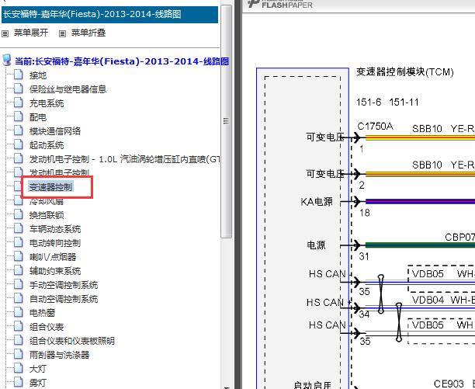Click connector label C1750A in the diagram
This screenshot has height=389, width=475.
point(375,126)
